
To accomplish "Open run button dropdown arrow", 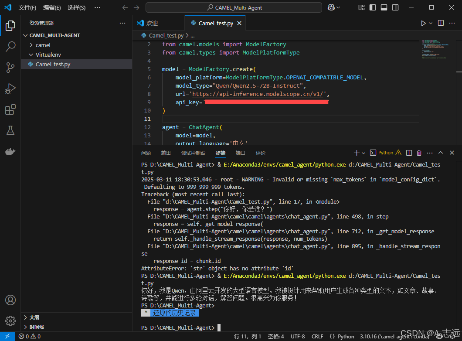I will pos(431,23).
